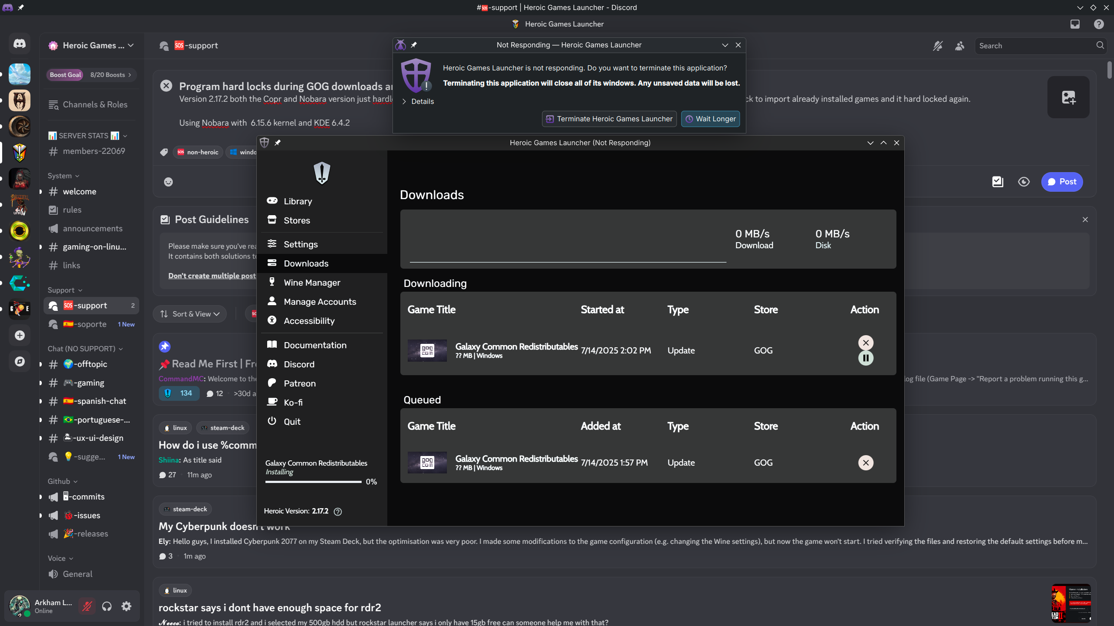Image resolution: width=1114 pixels, height=626 pixels.
Task: Open Documentation in Heroic sidebar
Action: pyautogui.click(x=322, y=345)
